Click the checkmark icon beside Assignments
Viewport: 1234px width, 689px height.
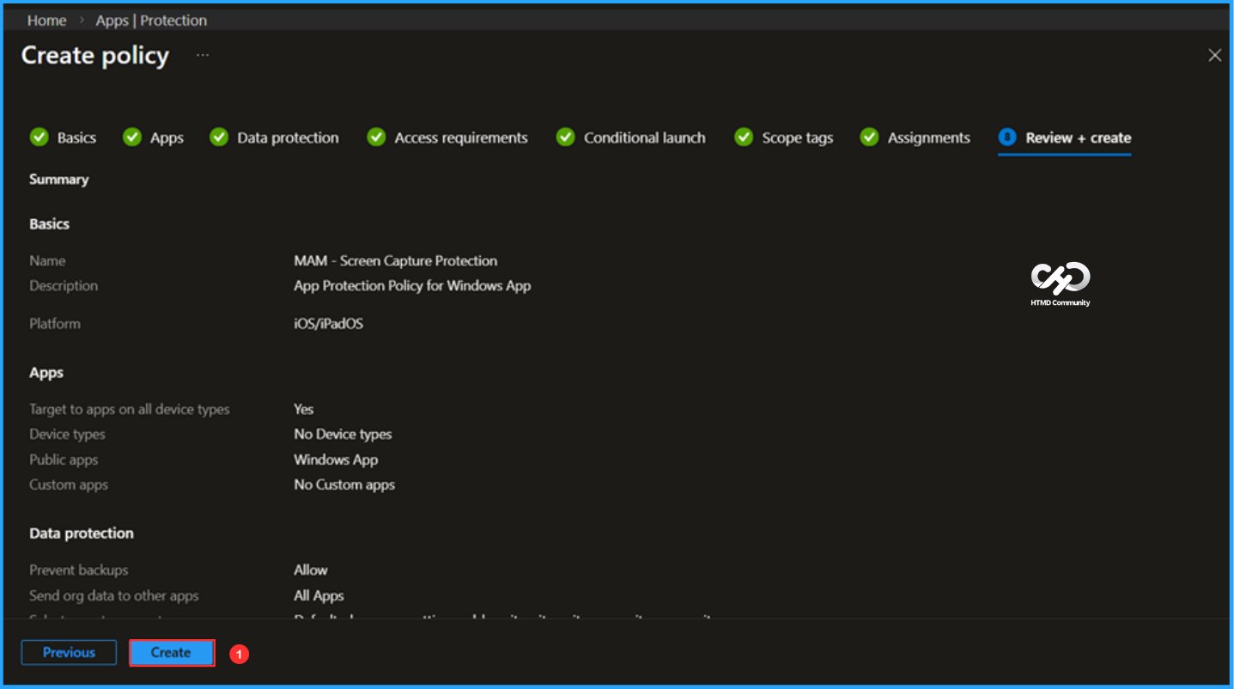pyautogui.click(x=870, y=137)
